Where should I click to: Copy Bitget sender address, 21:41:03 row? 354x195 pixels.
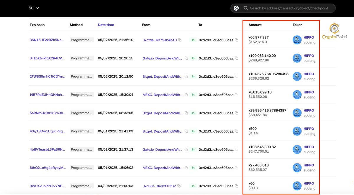click(186, 131)
